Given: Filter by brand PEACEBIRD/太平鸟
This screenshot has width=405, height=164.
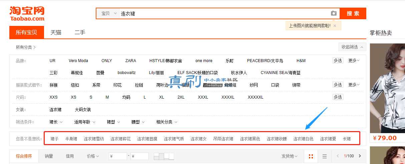Looking at the screenshot, I should click(x=265, y=61).
